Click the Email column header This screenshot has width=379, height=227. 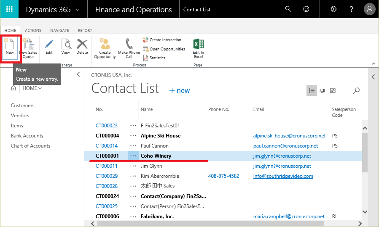pos(258,109)
